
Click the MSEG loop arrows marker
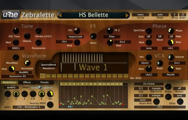tap(70, 107)
